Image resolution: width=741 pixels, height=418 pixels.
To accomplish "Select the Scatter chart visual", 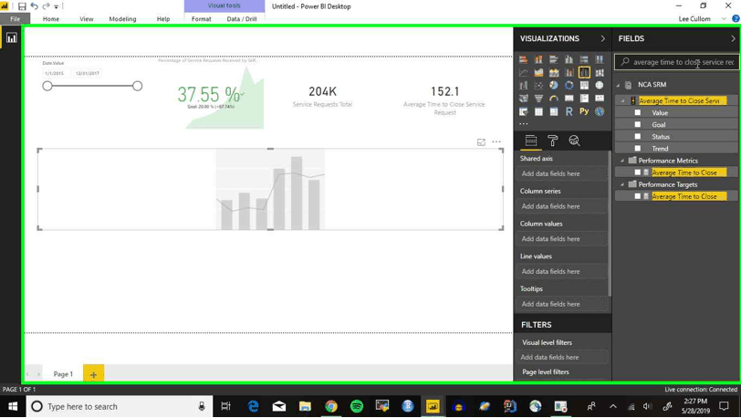I will 538,86.
